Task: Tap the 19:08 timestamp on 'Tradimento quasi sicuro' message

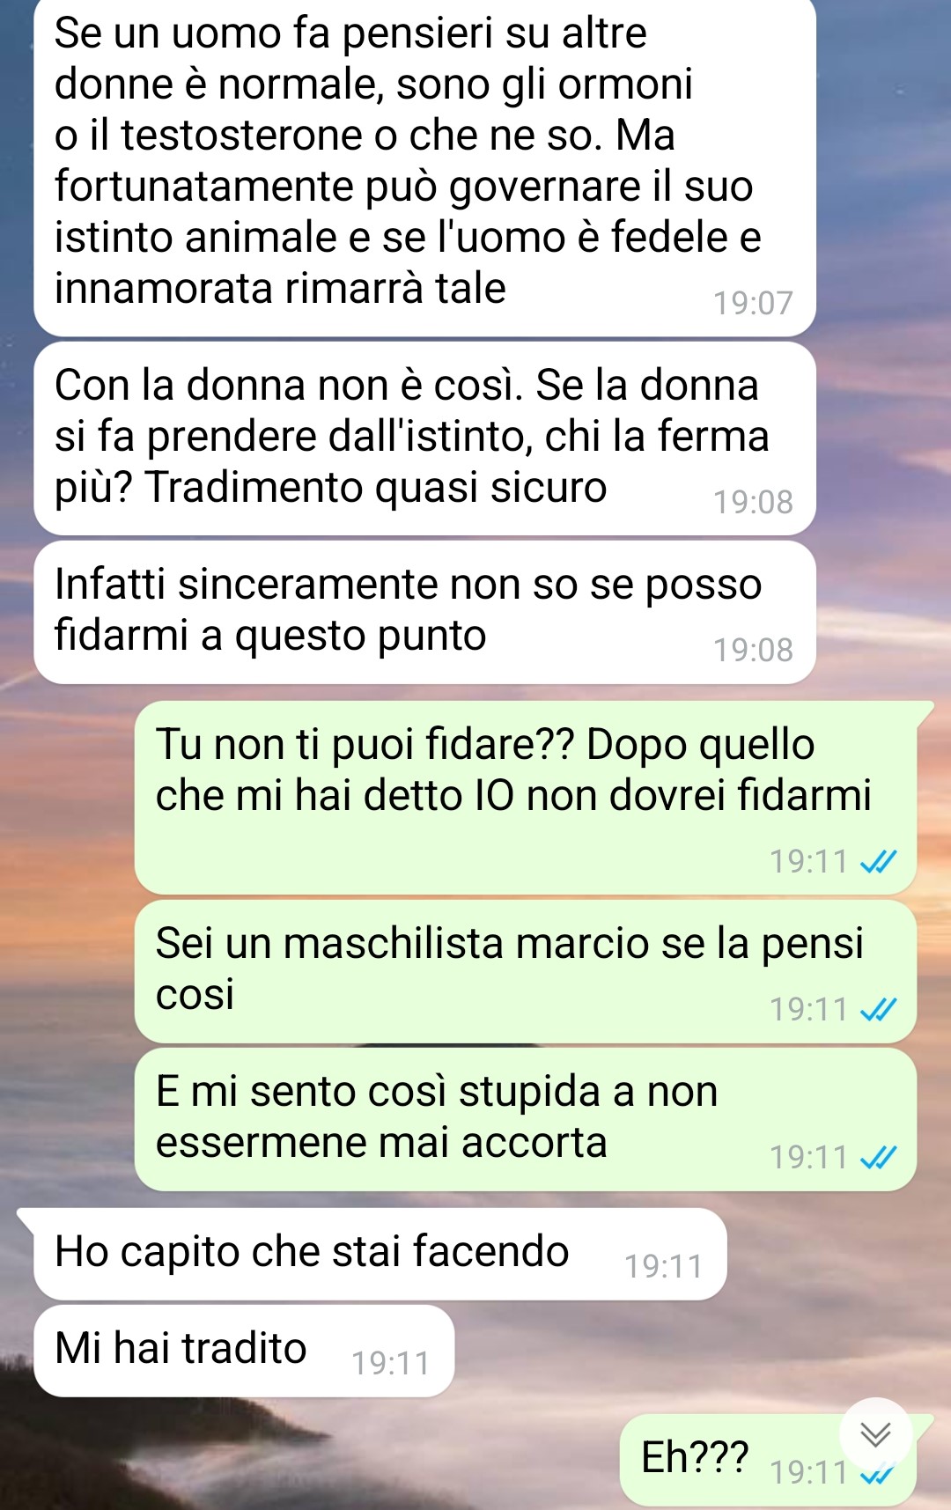Action: [753, 502]
